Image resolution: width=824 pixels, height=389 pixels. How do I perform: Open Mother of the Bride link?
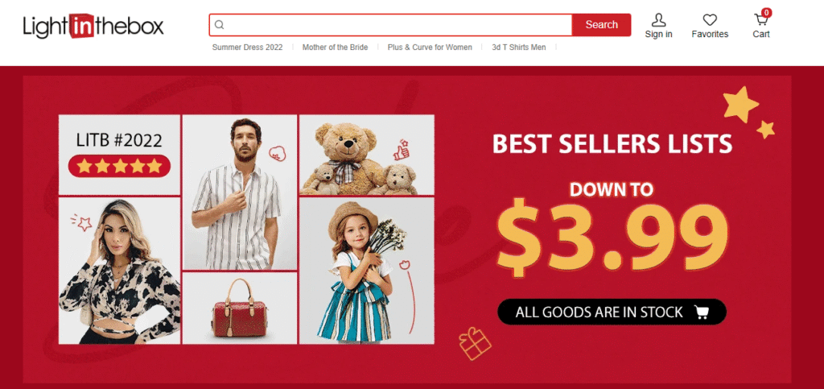(x=336, y=48)
